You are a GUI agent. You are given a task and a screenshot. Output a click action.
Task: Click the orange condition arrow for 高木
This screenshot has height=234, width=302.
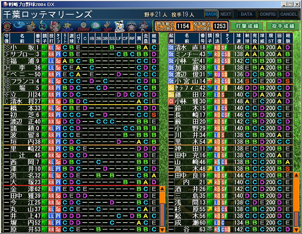point(210,169)
